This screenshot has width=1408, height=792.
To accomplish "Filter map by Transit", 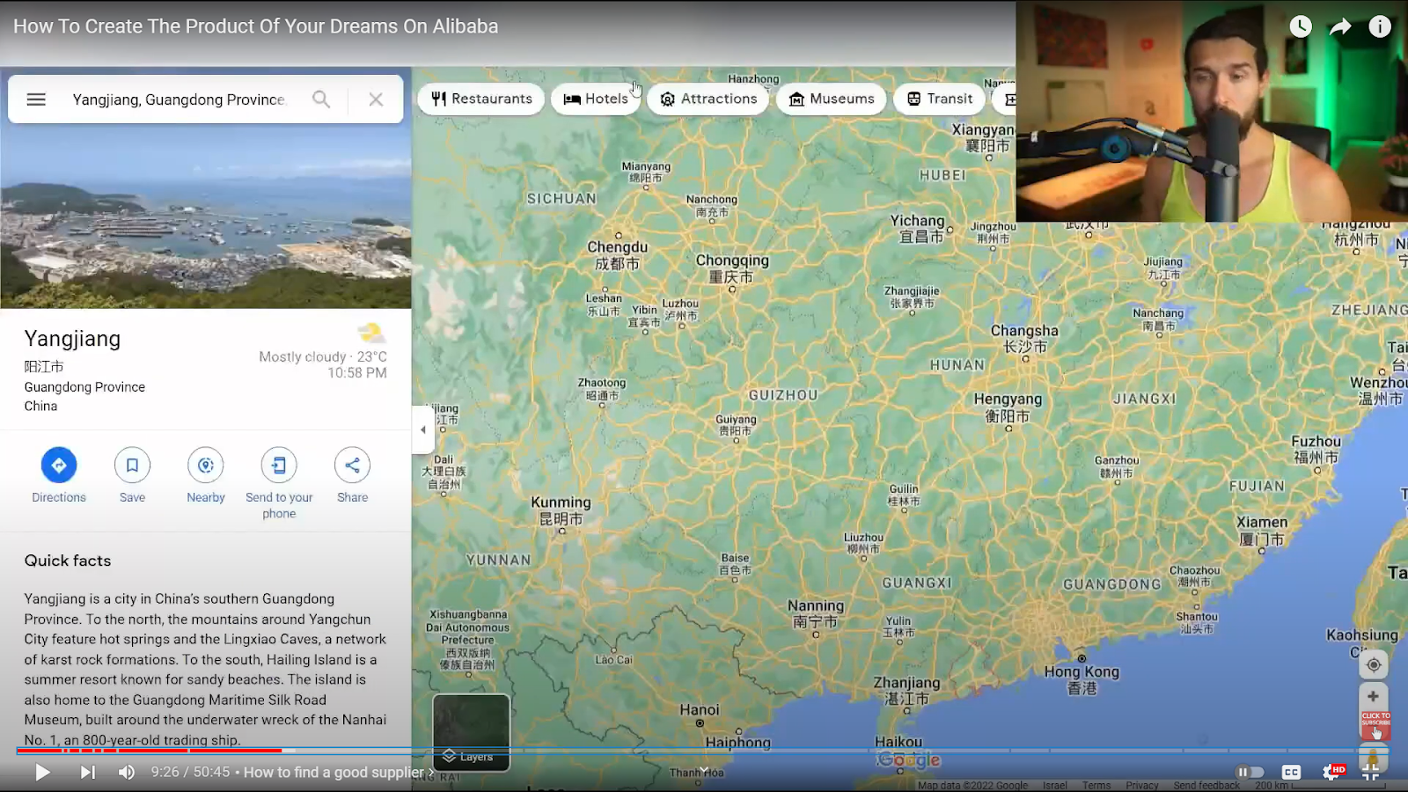I will coord(940,99).
